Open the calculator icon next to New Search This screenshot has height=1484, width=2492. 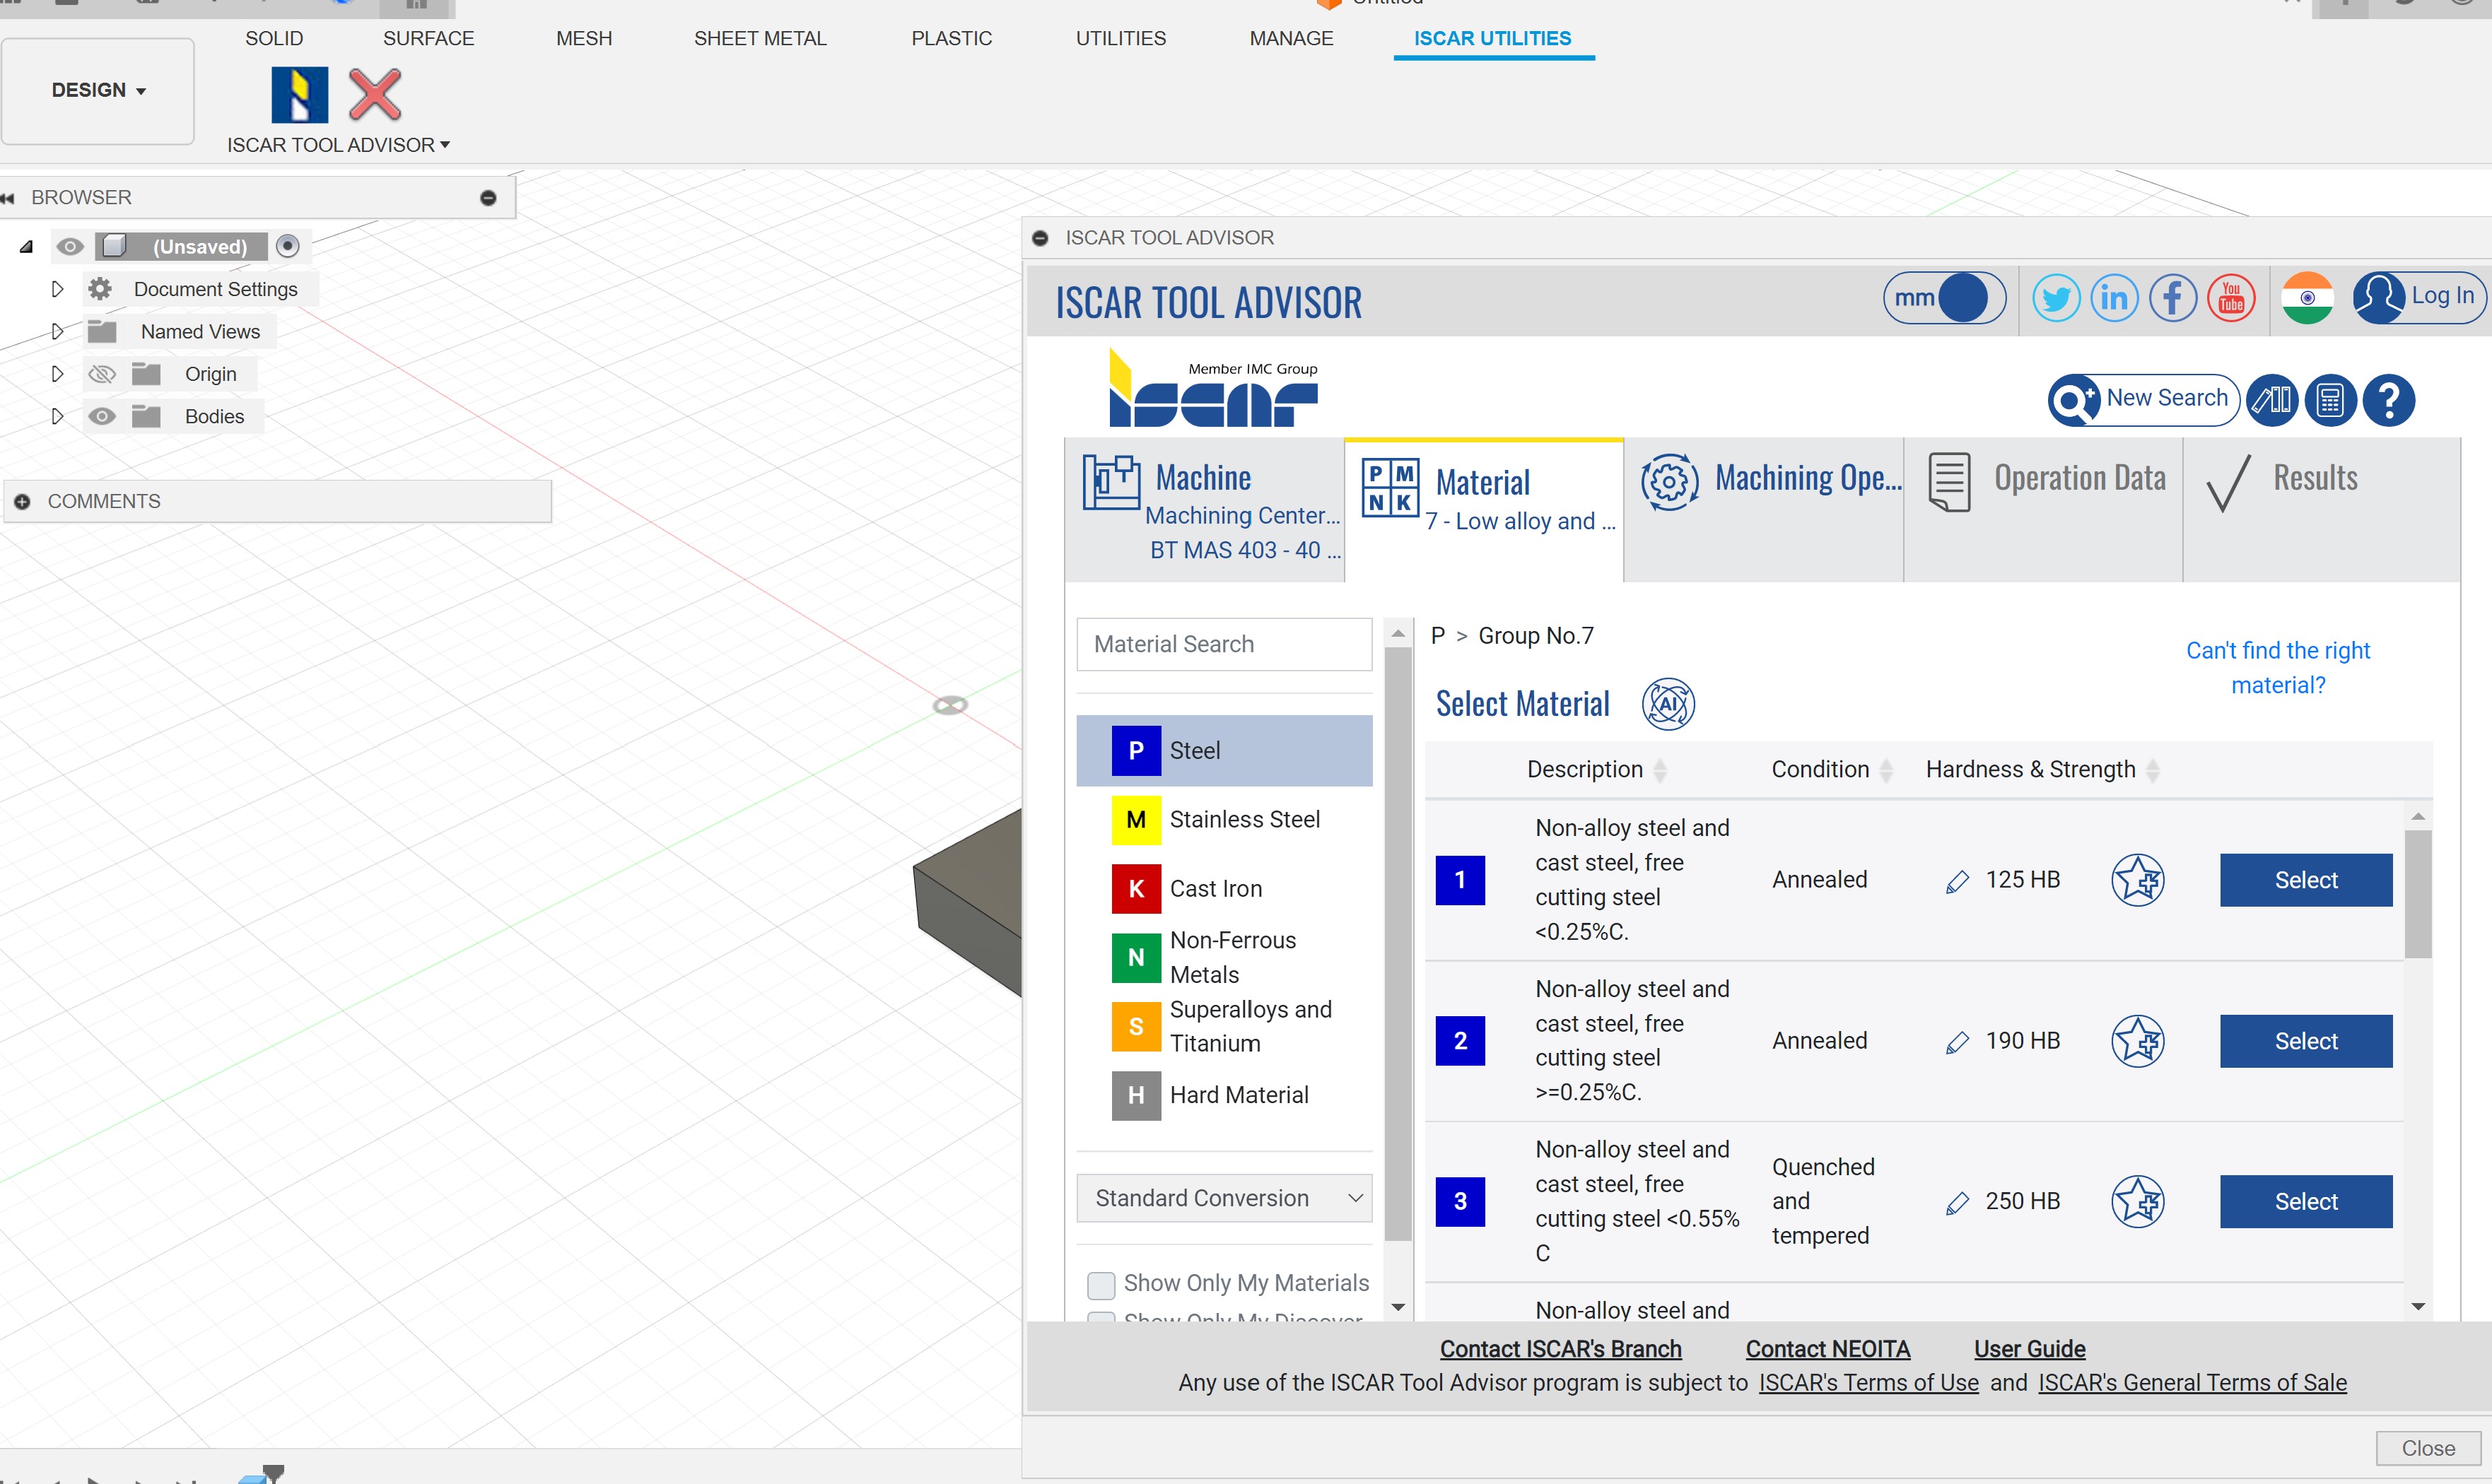[2330, 400]
